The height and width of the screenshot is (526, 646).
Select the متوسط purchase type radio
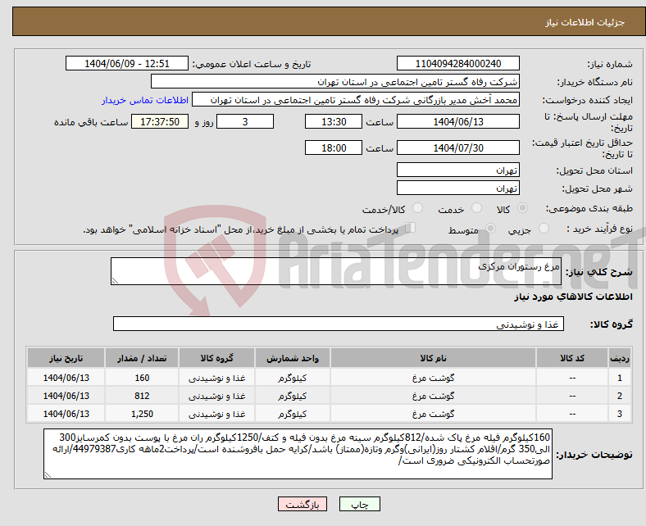490,229
